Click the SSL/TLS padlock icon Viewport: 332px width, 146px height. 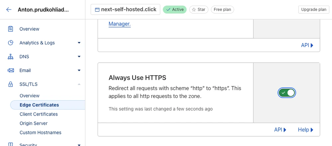coord(11,84)
